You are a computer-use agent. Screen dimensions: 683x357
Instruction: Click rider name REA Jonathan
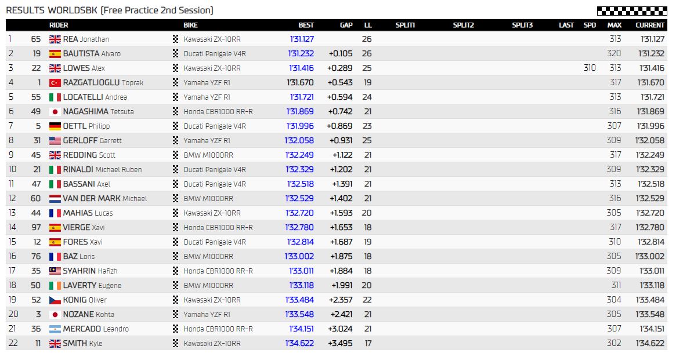(x=86, y=39)
